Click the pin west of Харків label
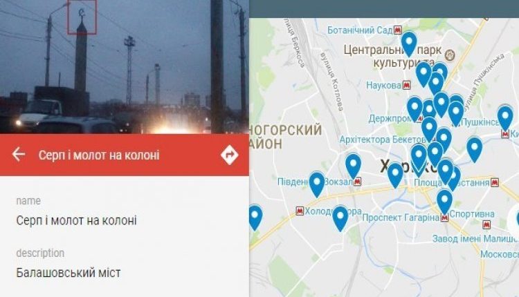Image resolution: width=519 pixels, height=297 pixels. [353, 167]
